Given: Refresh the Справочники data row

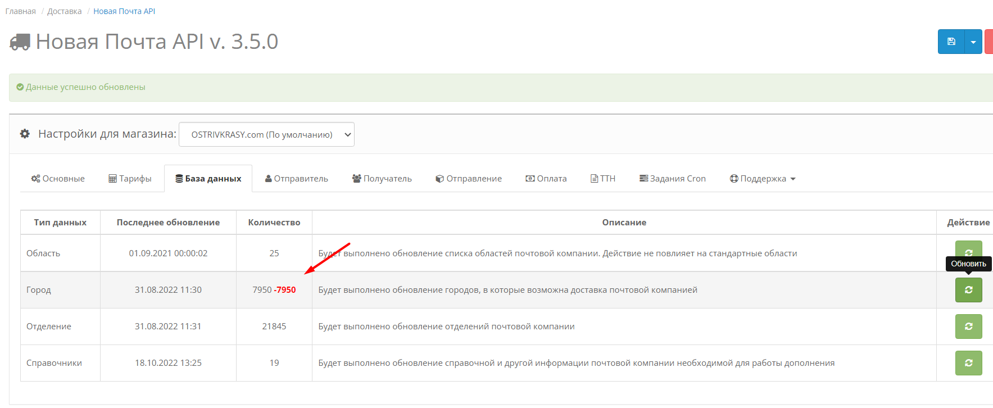Looking at the screenshot, I should (968, 363).
